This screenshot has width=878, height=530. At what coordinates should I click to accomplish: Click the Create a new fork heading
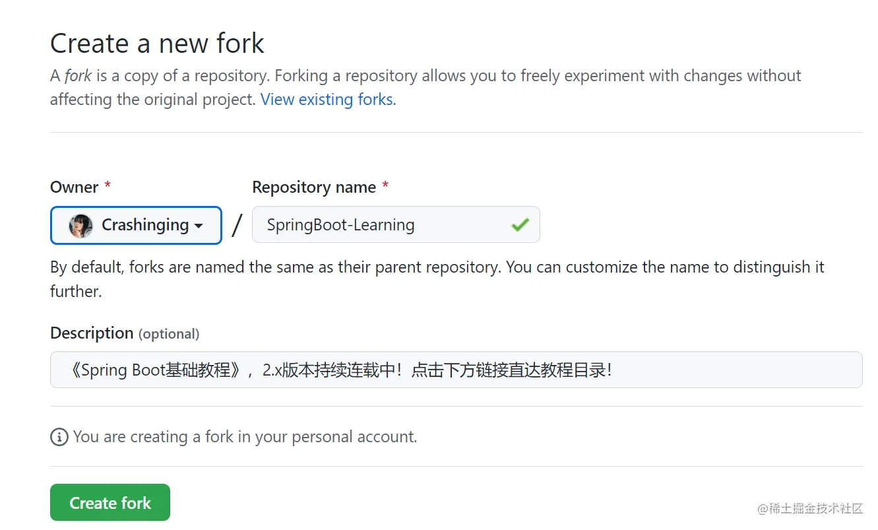[157, 44]
